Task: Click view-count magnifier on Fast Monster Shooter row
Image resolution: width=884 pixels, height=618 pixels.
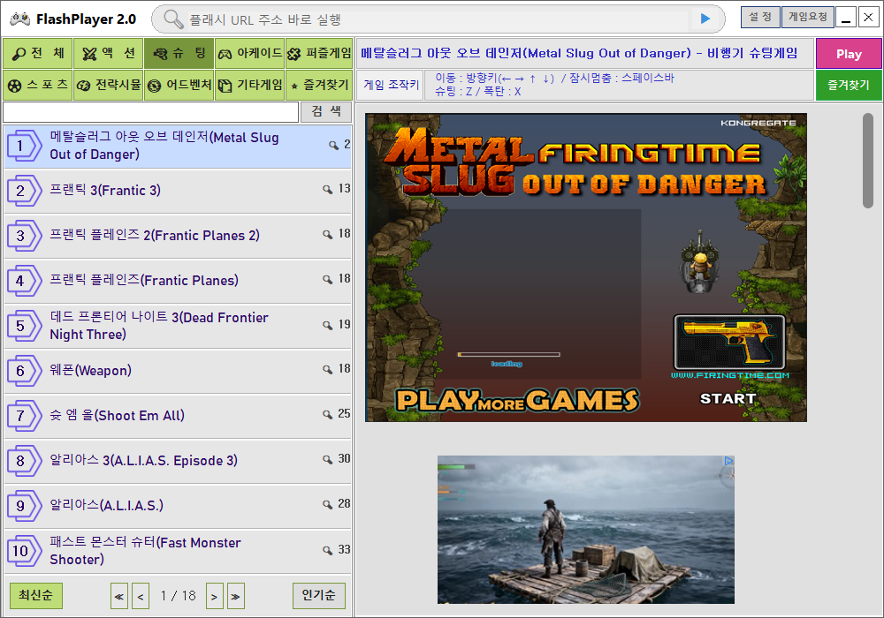Action: (327, 550)
